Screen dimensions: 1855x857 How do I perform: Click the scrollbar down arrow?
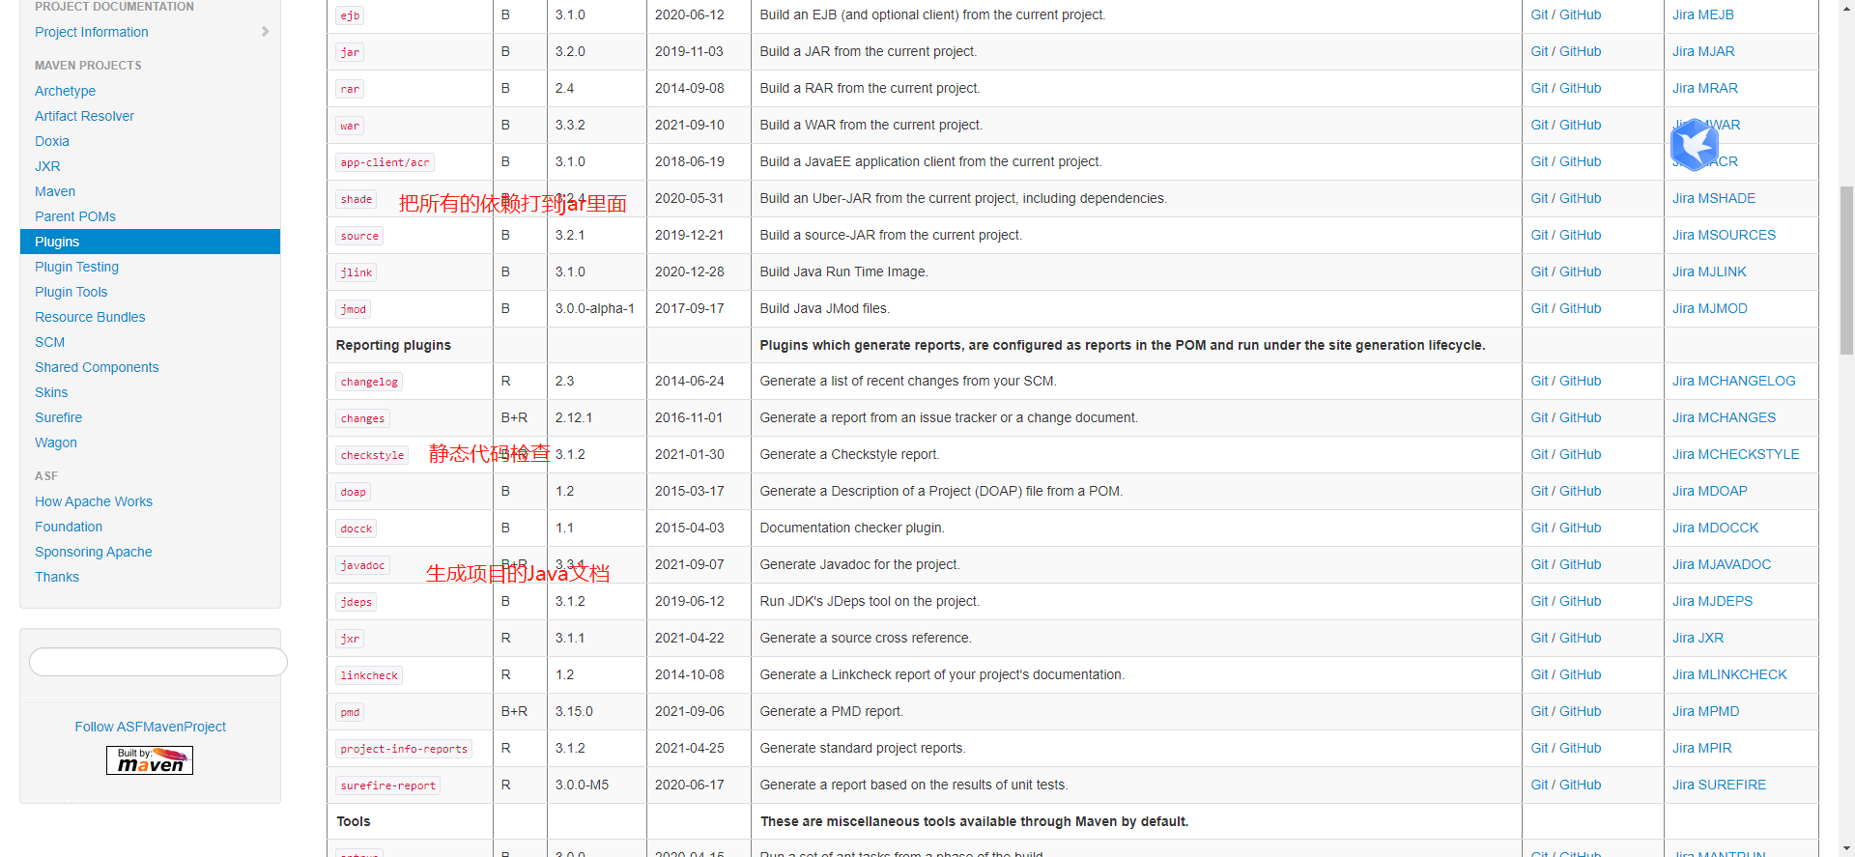1846,848
